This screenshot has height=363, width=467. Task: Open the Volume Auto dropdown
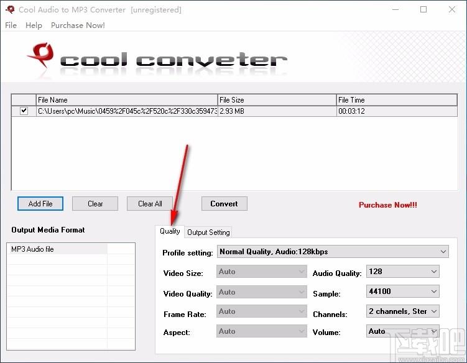click(x=403, y=331)
